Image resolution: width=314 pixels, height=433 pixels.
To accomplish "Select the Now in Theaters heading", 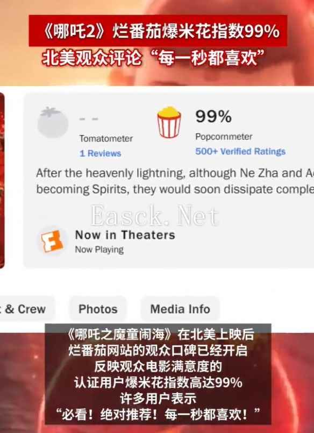I will click(x=125, y=235).
